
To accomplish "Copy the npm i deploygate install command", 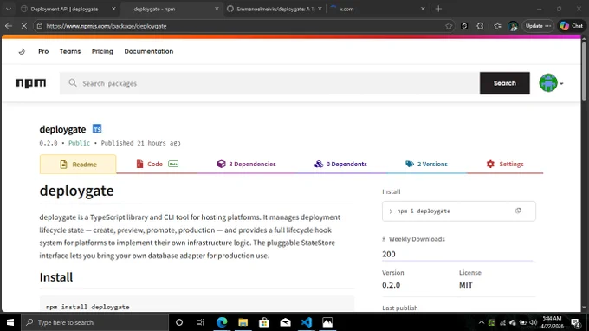I will click(518, 211).
